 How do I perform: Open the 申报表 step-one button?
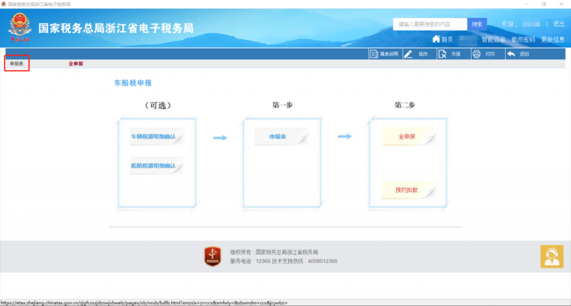[x=281, y=137]
